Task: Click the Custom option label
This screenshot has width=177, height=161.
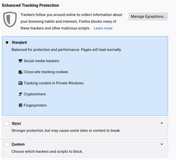Action: 18,144
